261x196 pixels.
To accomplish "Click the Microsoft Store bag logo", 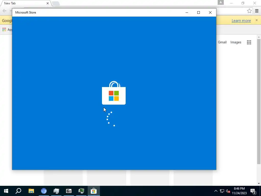I will coord(114,93).
